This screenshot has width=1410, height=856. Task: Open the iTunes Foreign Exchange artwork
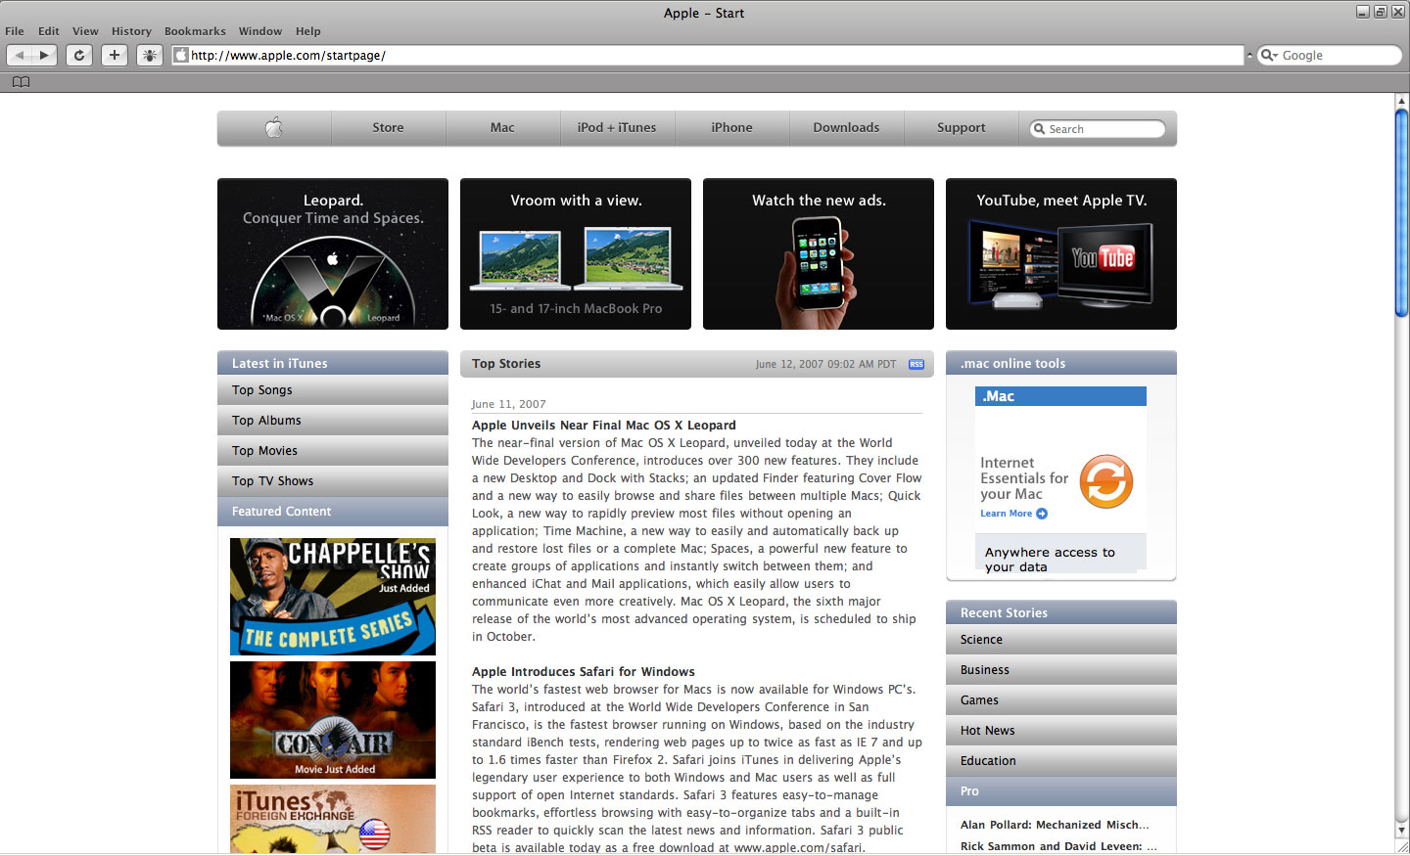pos(333,820)
